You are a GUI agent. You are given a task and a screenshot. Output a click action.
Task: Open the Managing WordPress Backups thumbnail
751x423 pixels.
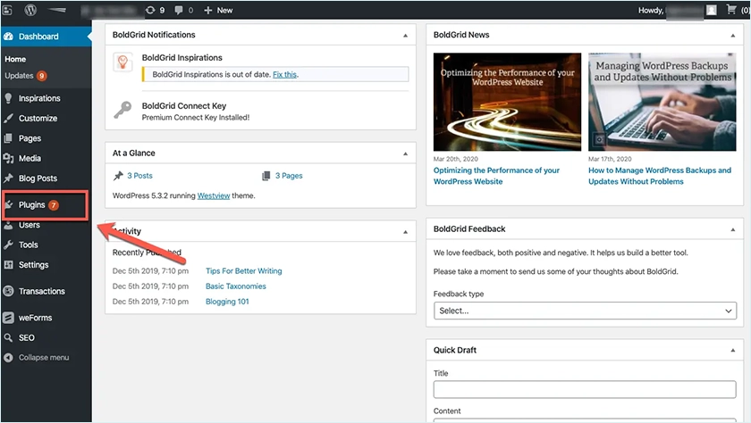[x=661, y=102]
